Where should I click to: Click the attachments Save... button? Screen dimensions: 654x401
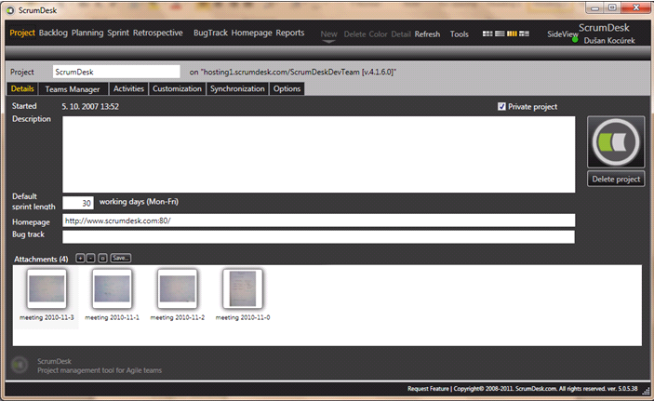coord(121,259)
